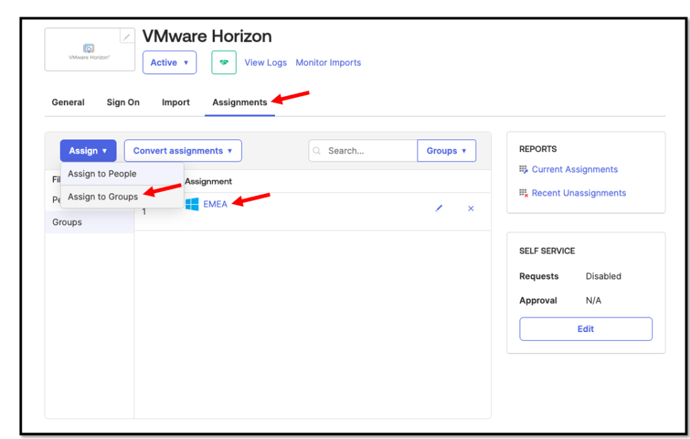
Task: Click the pencil icon to edit EMEA assignment
Action: coord(439,209)
